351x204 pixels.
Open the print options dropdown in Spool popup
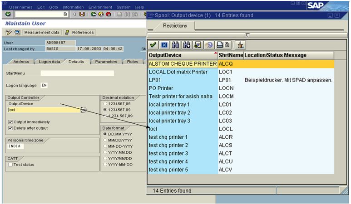[x=227, y=45]
